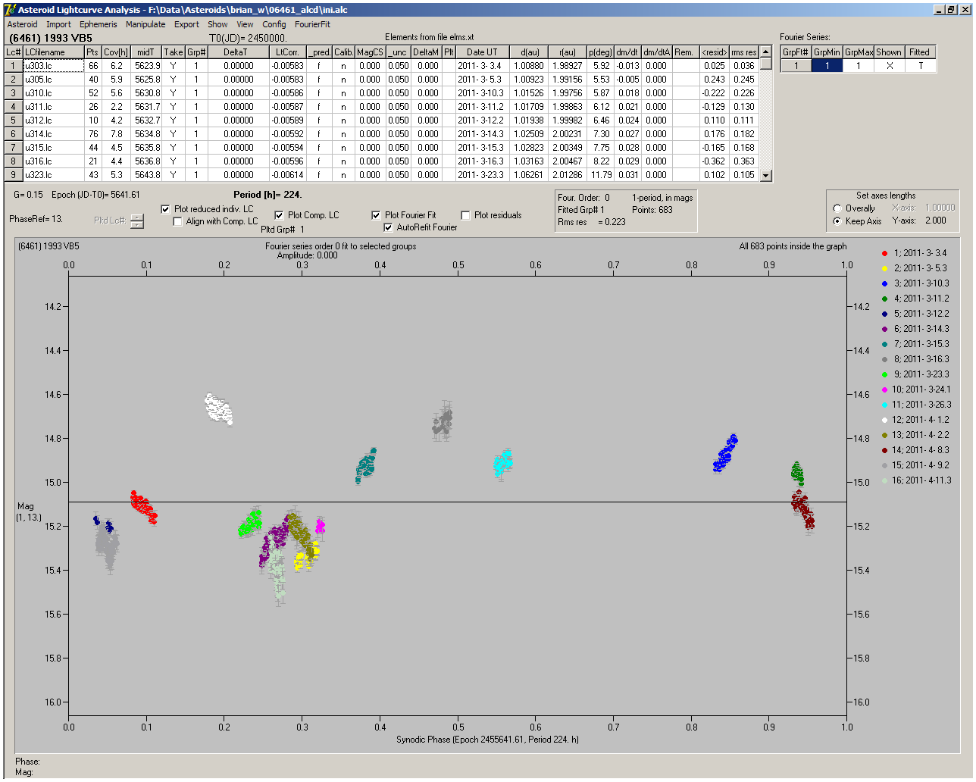Click green legend dot for 2011-3-11.2

click(884, 299)
